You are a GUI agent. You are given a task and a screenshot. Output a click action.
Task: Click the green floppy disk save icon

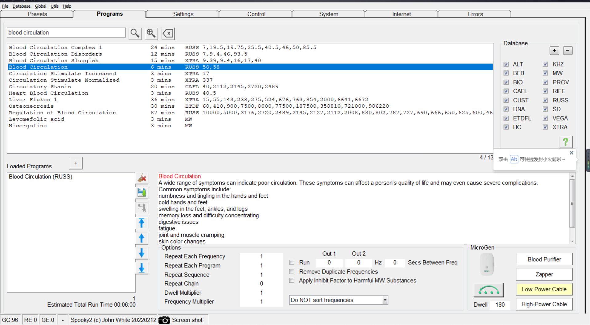point(142,193)
